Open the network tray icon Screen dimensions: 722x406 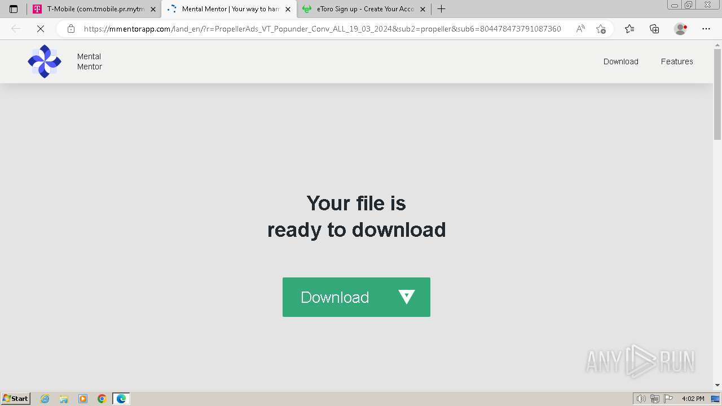(x=655, y=399)
